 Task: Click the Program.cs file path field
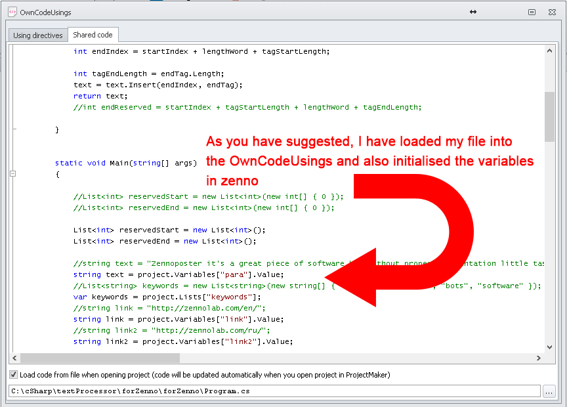(274, 391)
